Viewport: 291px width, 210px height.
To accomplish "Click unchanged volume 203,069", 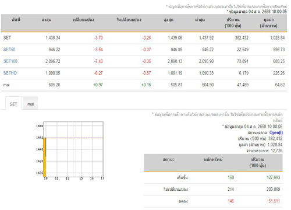I will 274,189.
